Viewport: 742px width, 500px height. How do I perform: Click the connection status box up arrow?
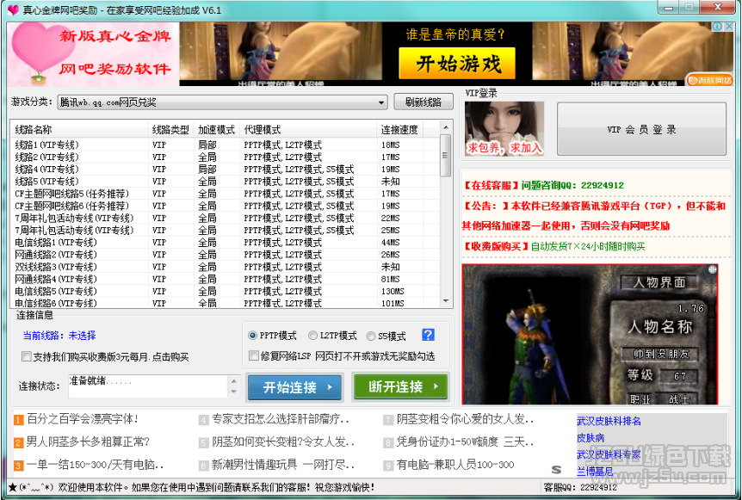click(x=234, y=380)
